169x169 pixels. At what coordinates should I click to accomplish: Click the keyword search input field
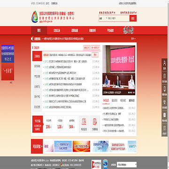[118, 18]
